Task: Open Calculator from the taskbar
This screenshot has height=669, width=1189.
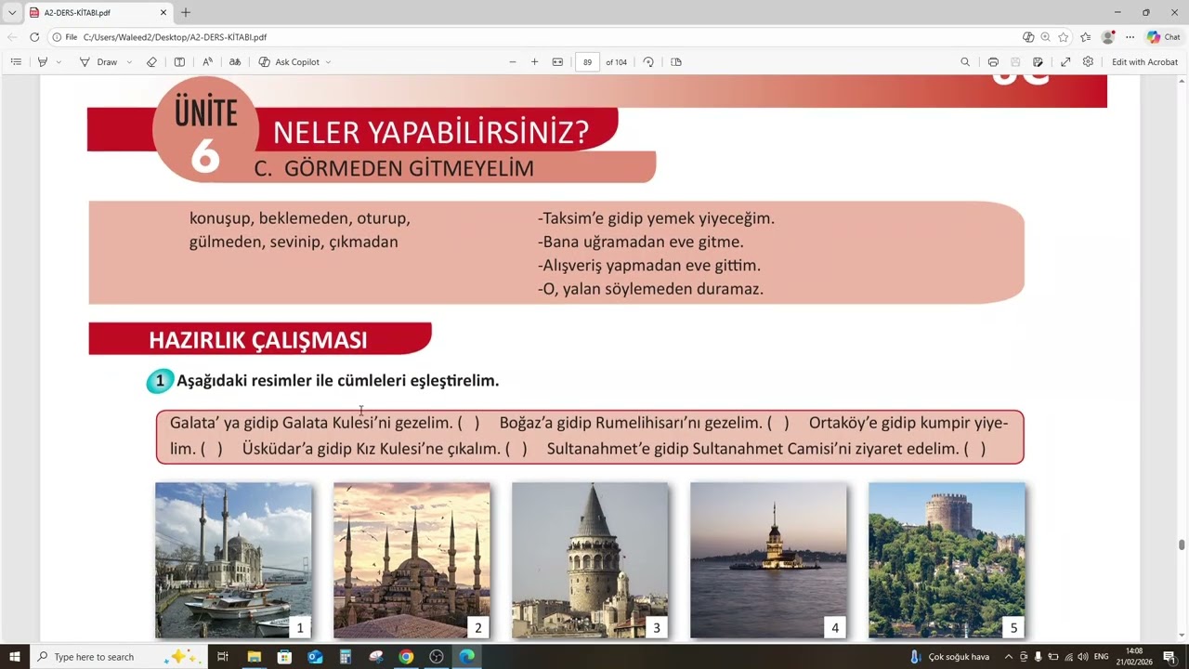Action: (345, 657)
